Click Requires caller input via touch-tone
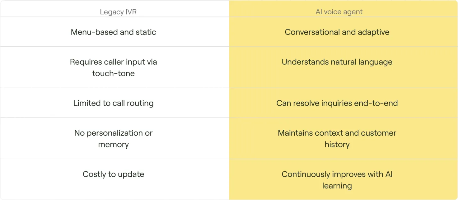Viewport: 458px width, 200px height. tap(114, 67)
